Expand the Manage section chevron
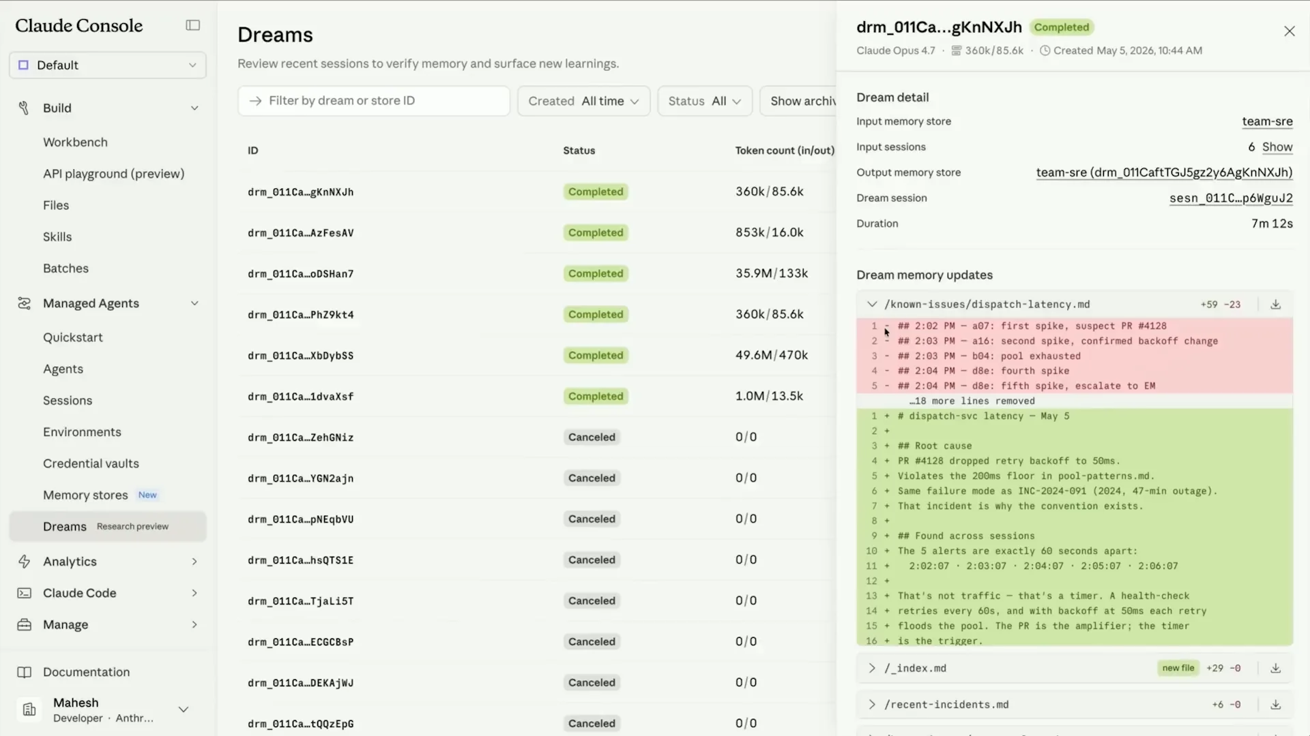1310x736 pixels. [194, 624]
